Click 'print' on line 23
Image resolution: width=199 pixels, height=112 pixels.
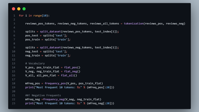[x=29, y=103]
